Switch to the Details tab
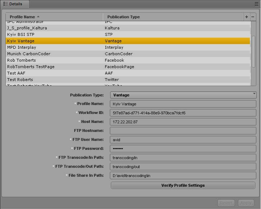The height and width of the screenshot is (209, 261). click(13, 4)
